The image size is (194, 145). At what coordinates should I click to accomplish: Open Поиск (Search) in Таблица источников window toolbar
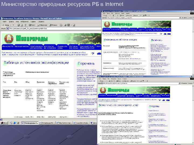click(32, 25)
